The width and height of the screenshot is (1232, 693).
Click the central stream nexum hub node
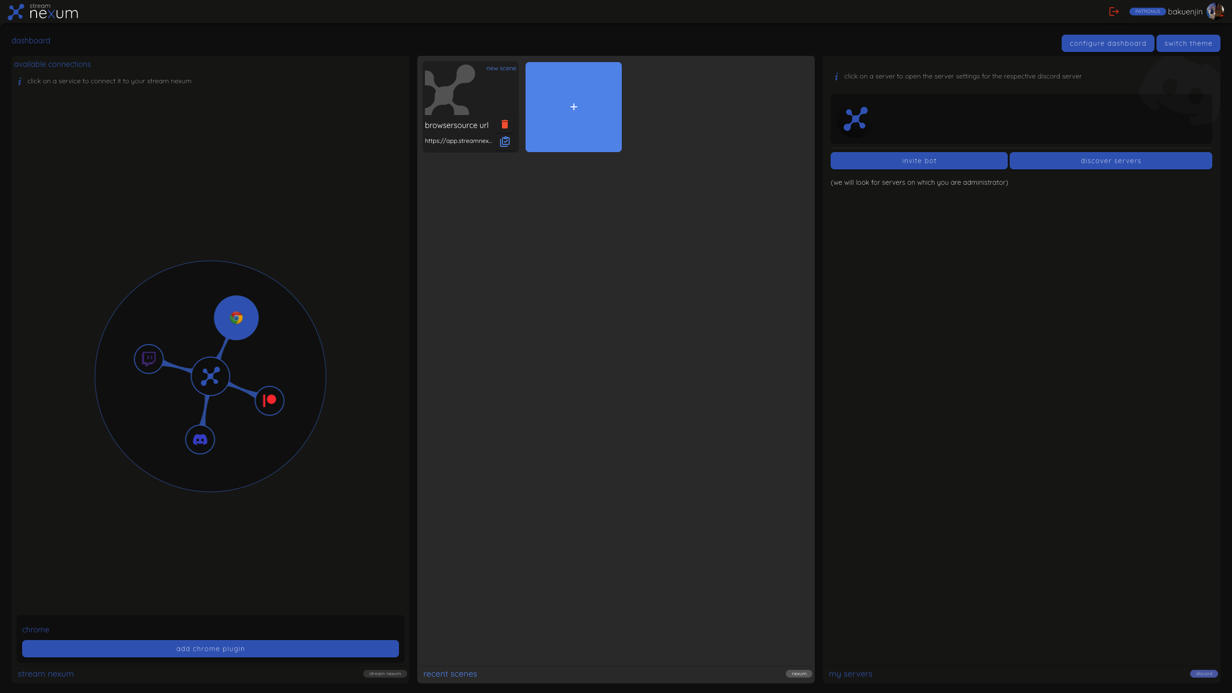[210, 376]
